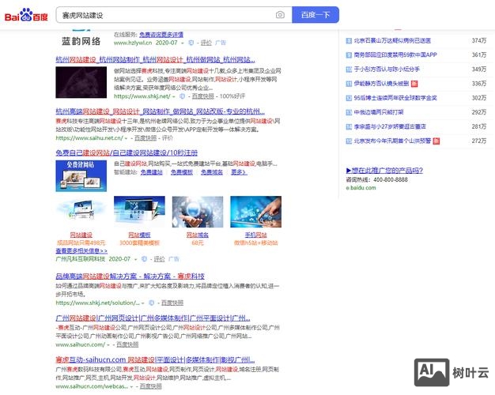Click rank icon beside 商务部回应印度禁用59款中国APP
Viewport: 495px width, 395px height.
coord(349,55)
